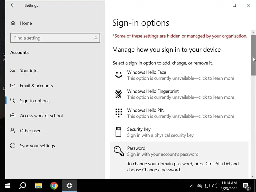Click the Windows Hello Face smiley icon
256x192 pixels.
119,75
